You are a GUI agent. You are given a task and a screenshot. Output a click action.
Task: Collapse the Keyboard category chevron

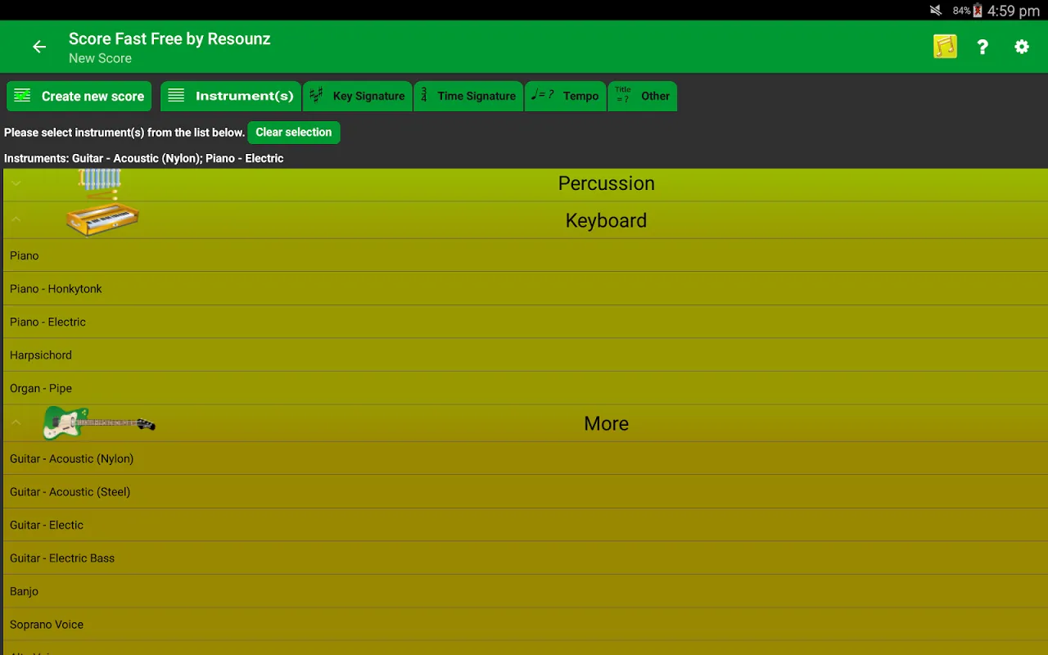pos(16,219)
